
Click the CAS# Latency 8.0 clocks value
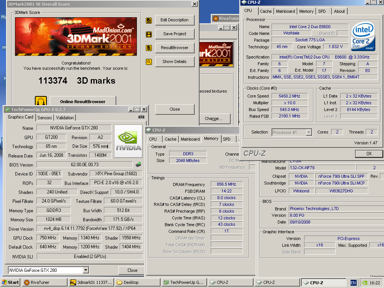[x=226, y=198]
